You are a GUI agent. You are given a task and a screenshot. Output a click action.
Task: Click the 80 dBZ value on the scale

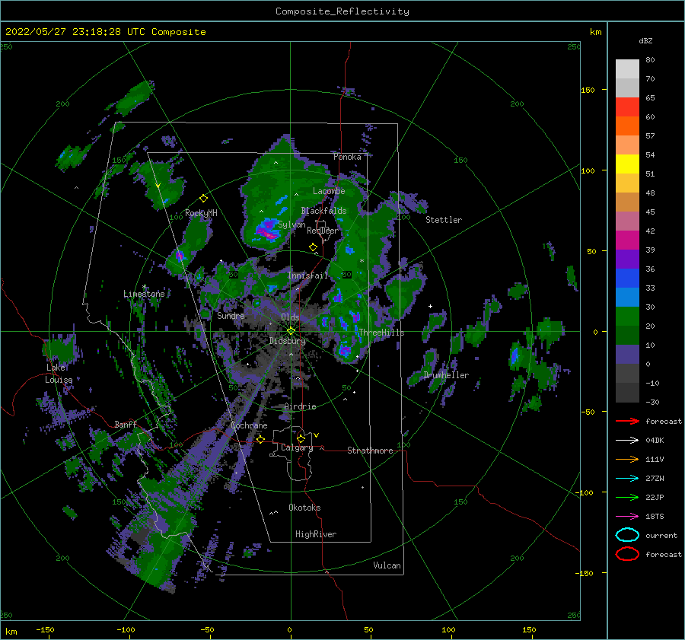tap(650, 60)
